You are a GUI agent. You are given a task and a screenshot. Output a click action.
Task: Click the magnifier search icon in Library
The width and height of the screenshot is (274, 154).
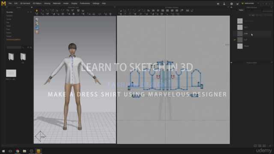[x=23, y=47]
